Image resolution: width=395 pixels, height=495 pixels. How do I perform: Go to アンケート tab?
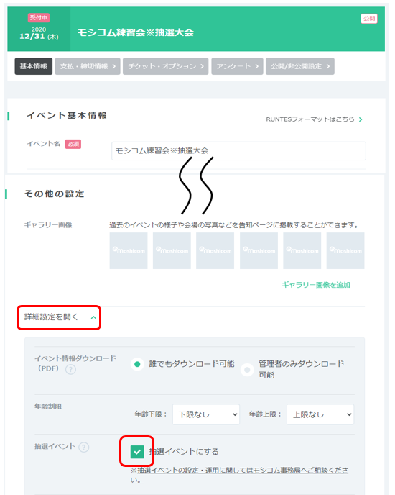point(237,66)
